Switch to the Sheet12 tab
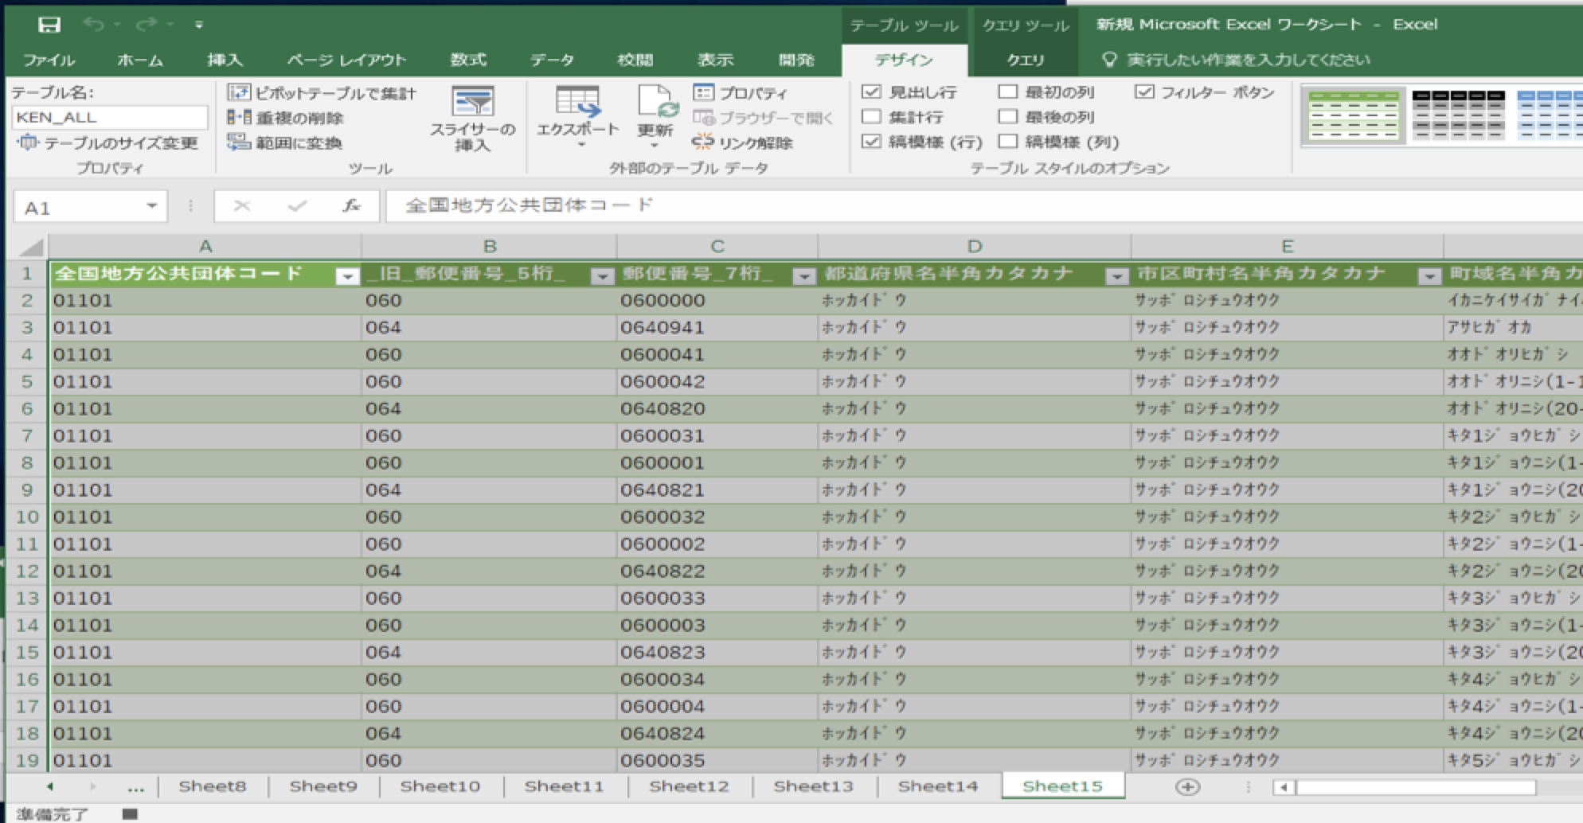The width and height of the screenshot is (1583, 823). coord(688,786)
